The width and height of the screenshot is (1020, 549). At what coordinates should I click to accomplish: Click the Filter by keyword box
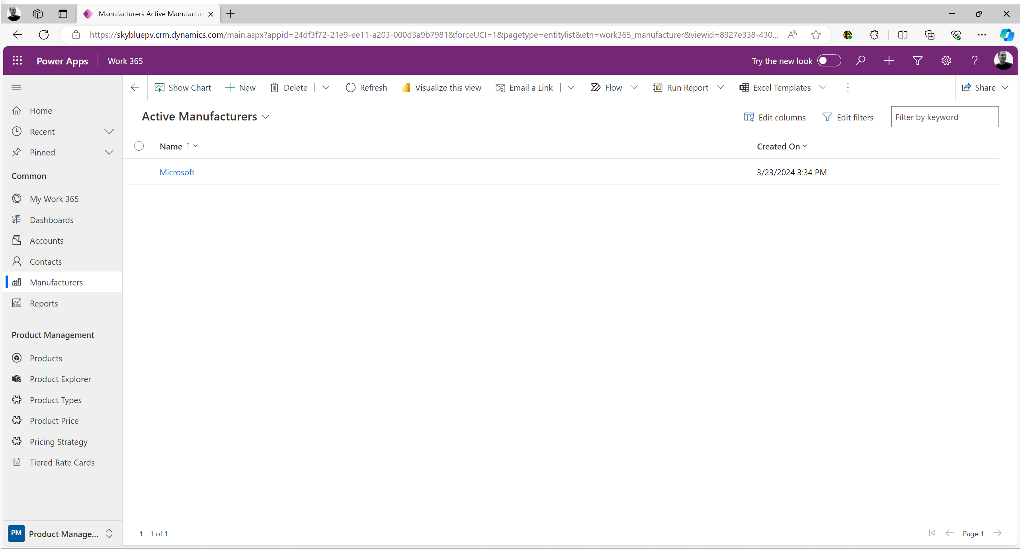(944, 117)
